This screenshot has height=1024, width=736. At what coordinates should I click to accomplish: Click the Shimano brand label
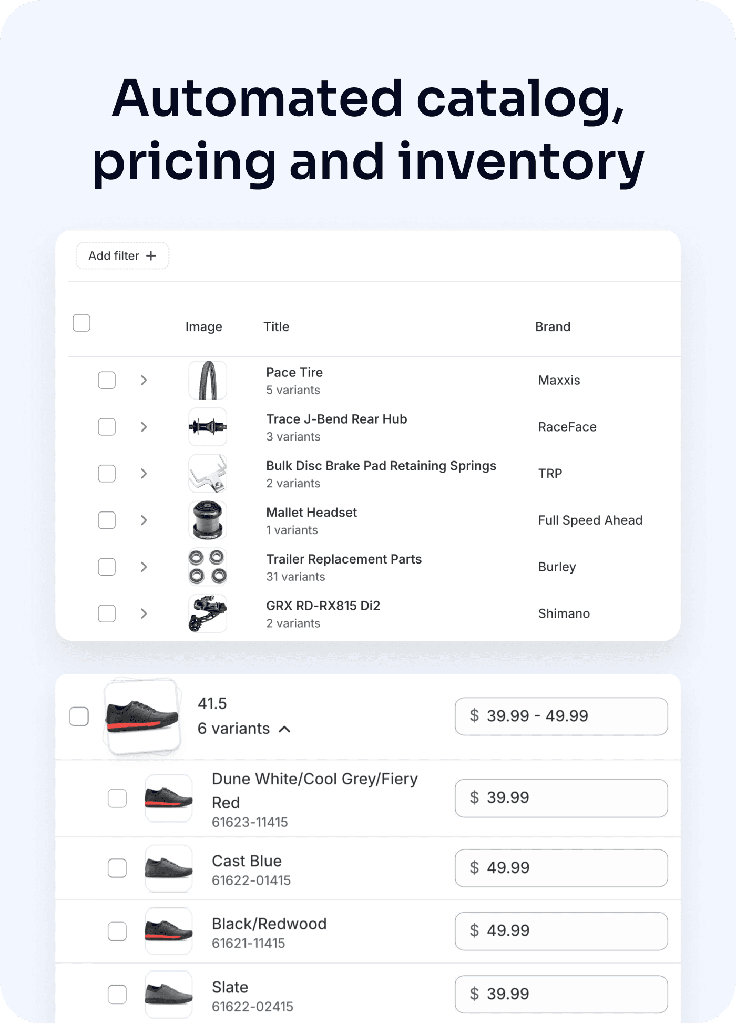point(563,613)
